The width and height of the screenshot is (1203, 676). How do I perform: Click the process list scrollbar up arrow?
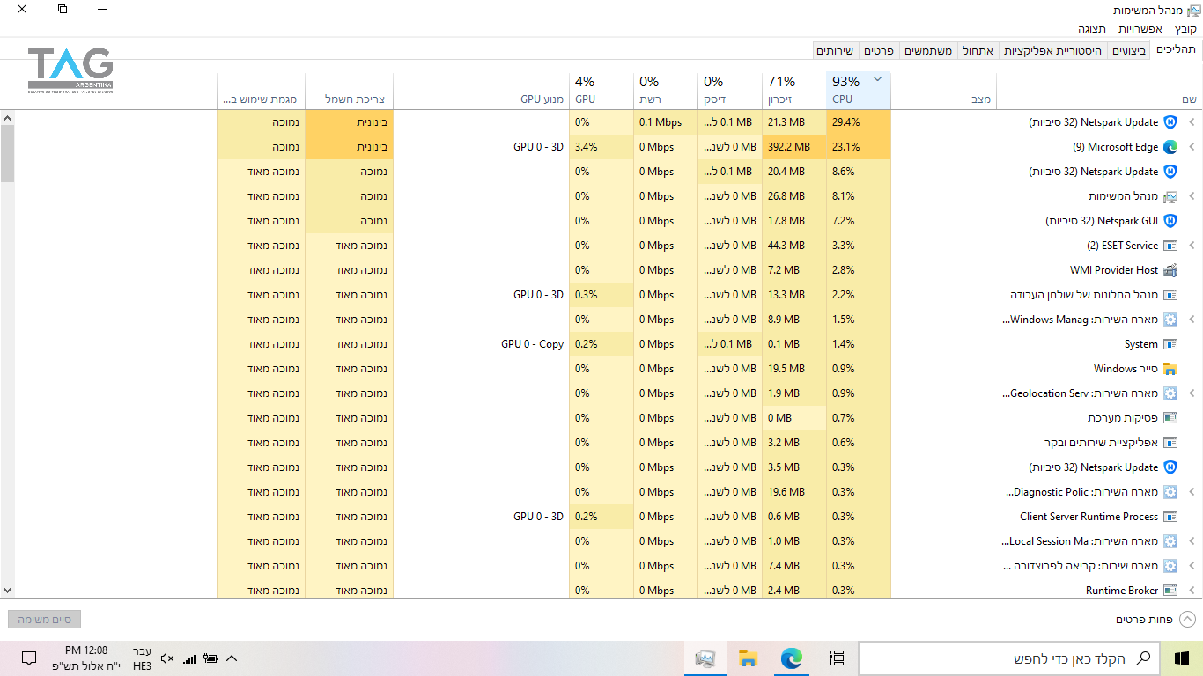[x=8, y=118]
